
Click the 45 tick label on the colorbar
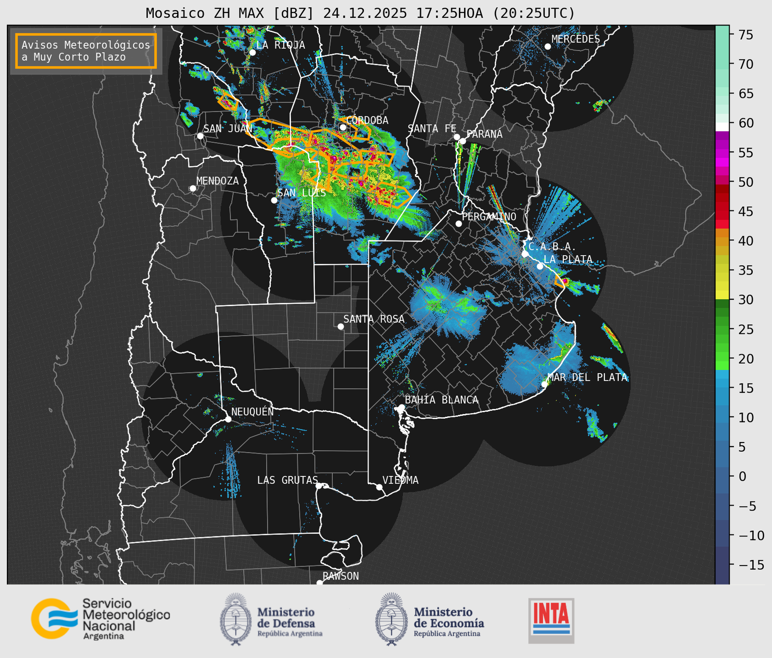point(746,211)
